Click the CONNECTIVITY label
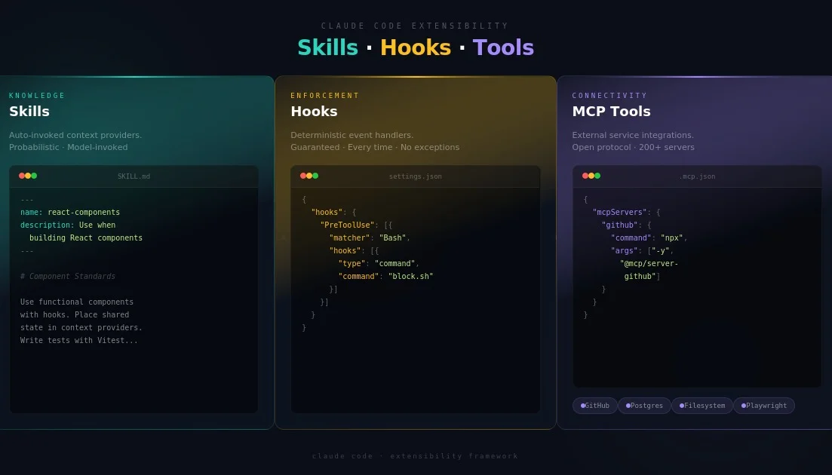The height and width of the screenshot is (475, 832). (609, 96)
